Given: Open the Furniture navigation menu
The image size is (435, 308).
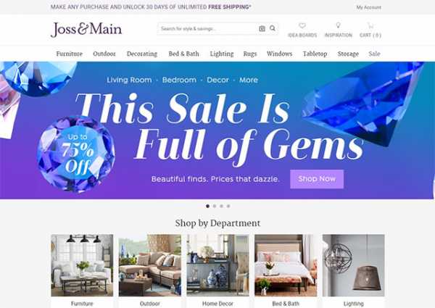Looking at the screenshot, I should point(70,54).
